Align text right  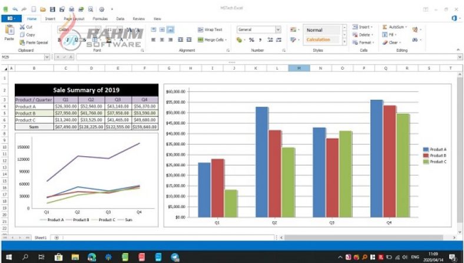pos(170,40)
